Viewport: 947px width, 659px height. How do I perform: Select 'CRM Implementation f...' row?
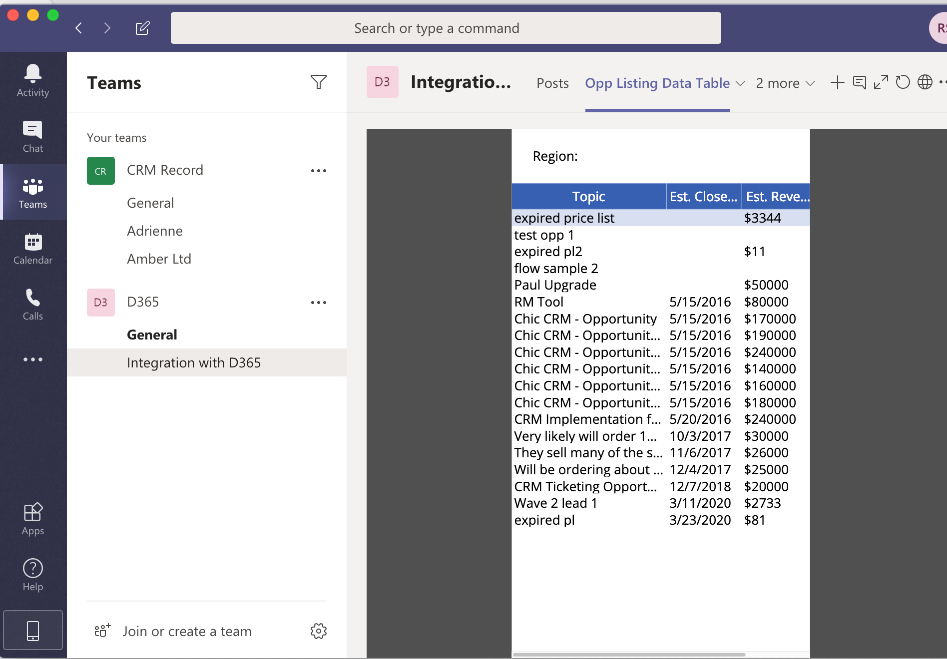pos(660,419)
